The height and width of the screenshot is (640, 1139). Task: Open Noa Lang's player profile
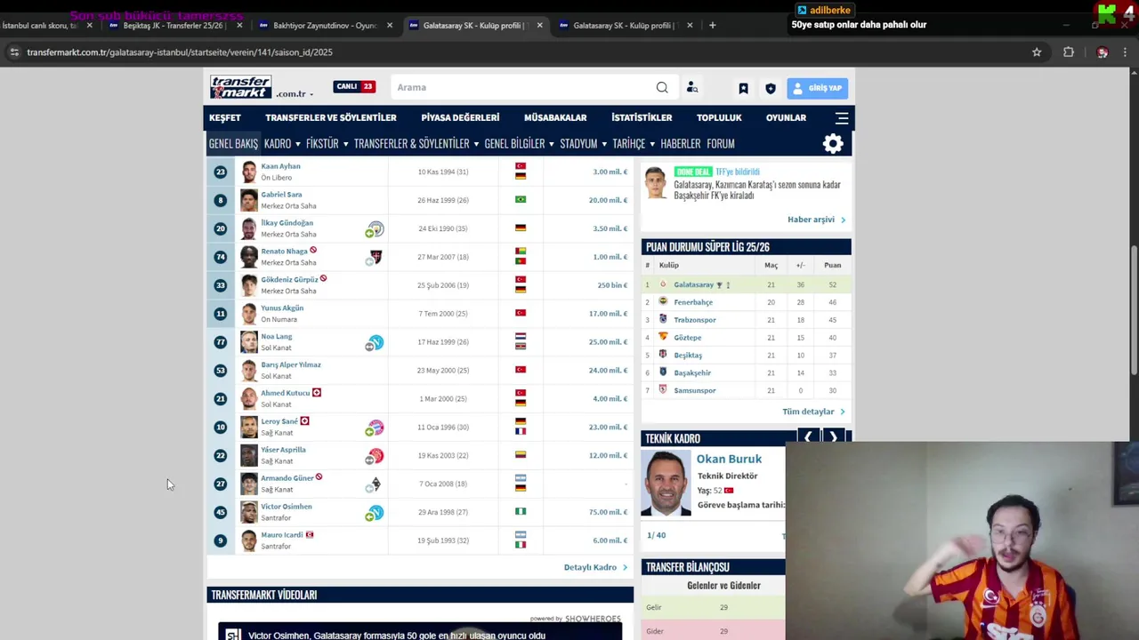coord(276,337)
